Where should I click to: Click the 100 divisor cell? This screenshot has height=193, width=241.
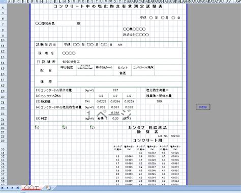click(x=159, y=101)
